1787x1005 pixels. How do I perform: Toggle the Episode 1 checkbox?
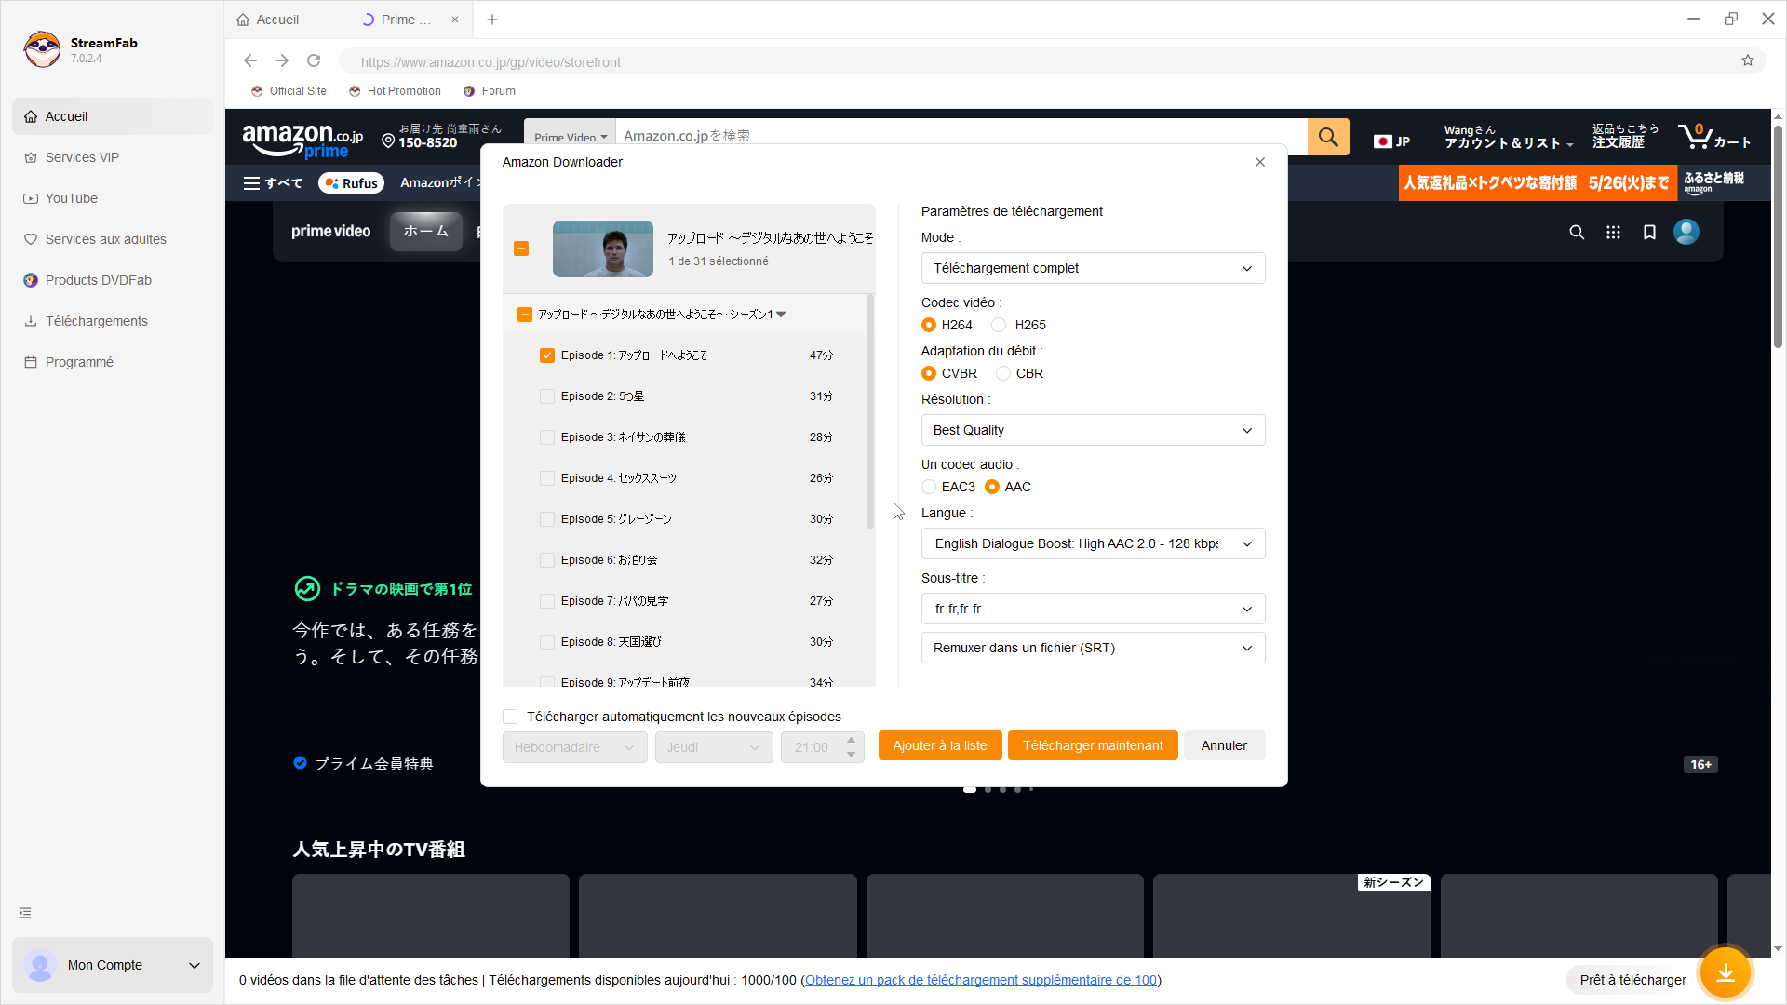click(x=547, y=355)
